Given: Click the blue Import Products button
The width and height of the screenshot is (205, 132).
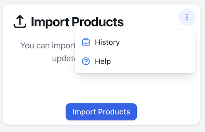Looking at the screenshot, I should pyautogui.click(x=101, y=112).
